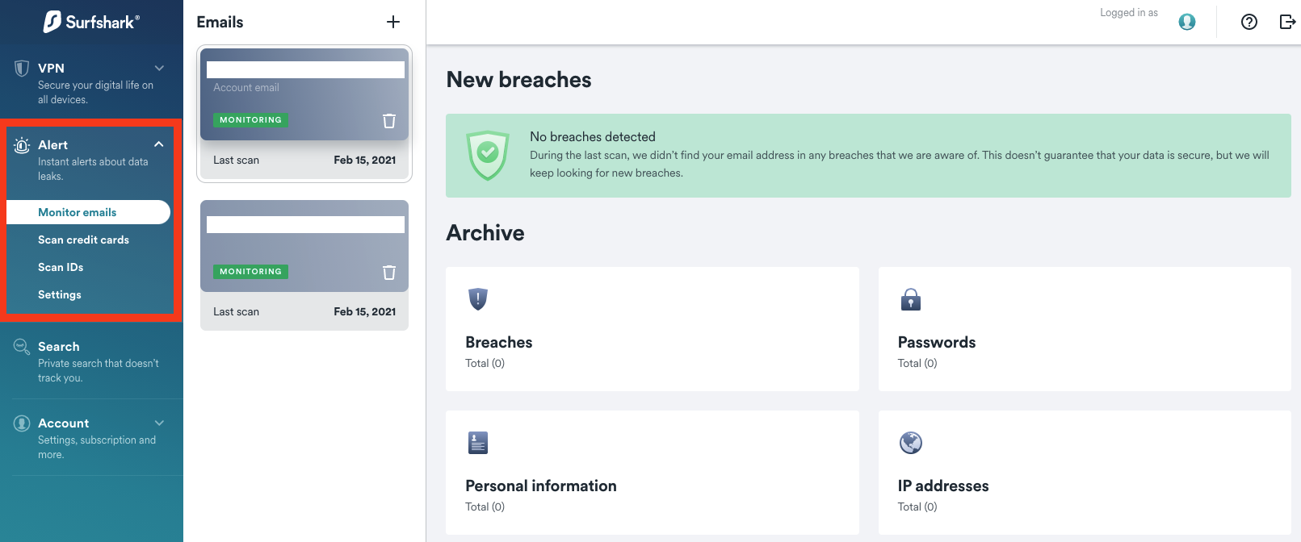Click the 'Logged in as' text
This screenshot has width=1301, height=542.
(1129, 13)
